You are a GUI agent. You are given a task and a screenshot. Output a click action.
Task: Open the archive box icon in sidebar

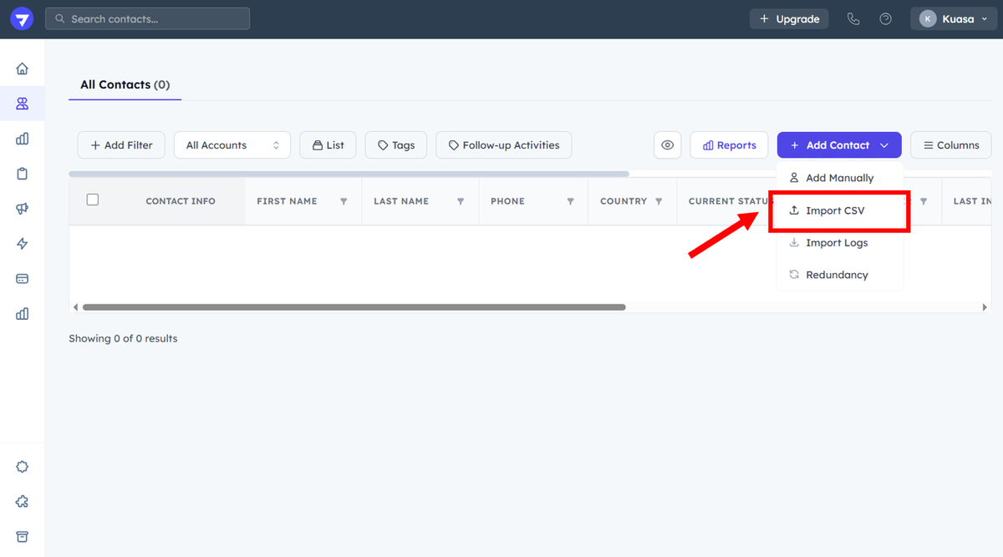23,536
